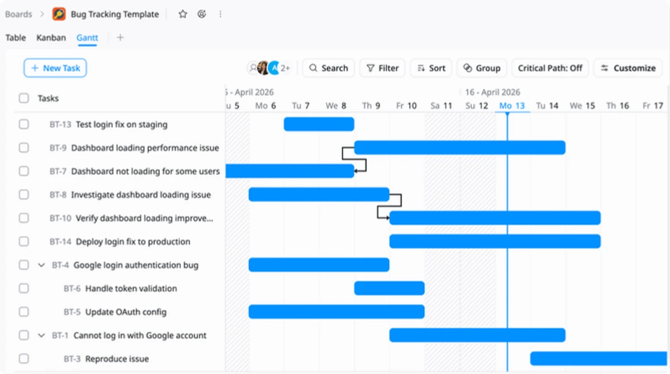
Task: Check the BT-8 Investigate dashboard checkbox
Action: point(24,195)
